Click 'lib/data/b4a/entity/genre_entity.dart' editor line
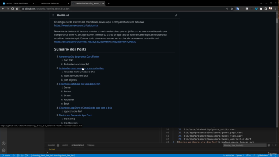This screenshot has height=157, width=279. (x=210, y=130)
